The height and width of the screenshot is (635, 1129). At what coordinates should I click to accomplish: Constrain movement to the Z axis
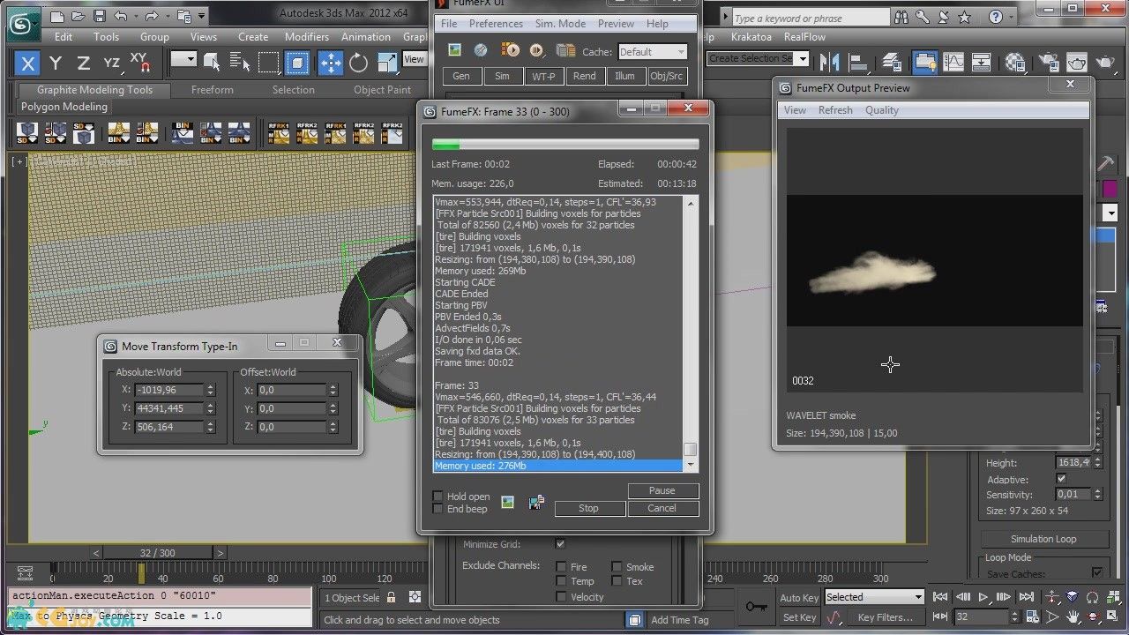click(x=83, y=63)
